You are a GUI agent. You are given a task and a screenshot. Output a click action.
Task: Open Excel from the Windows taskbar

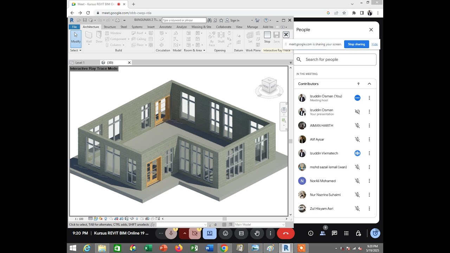[148, 248]
